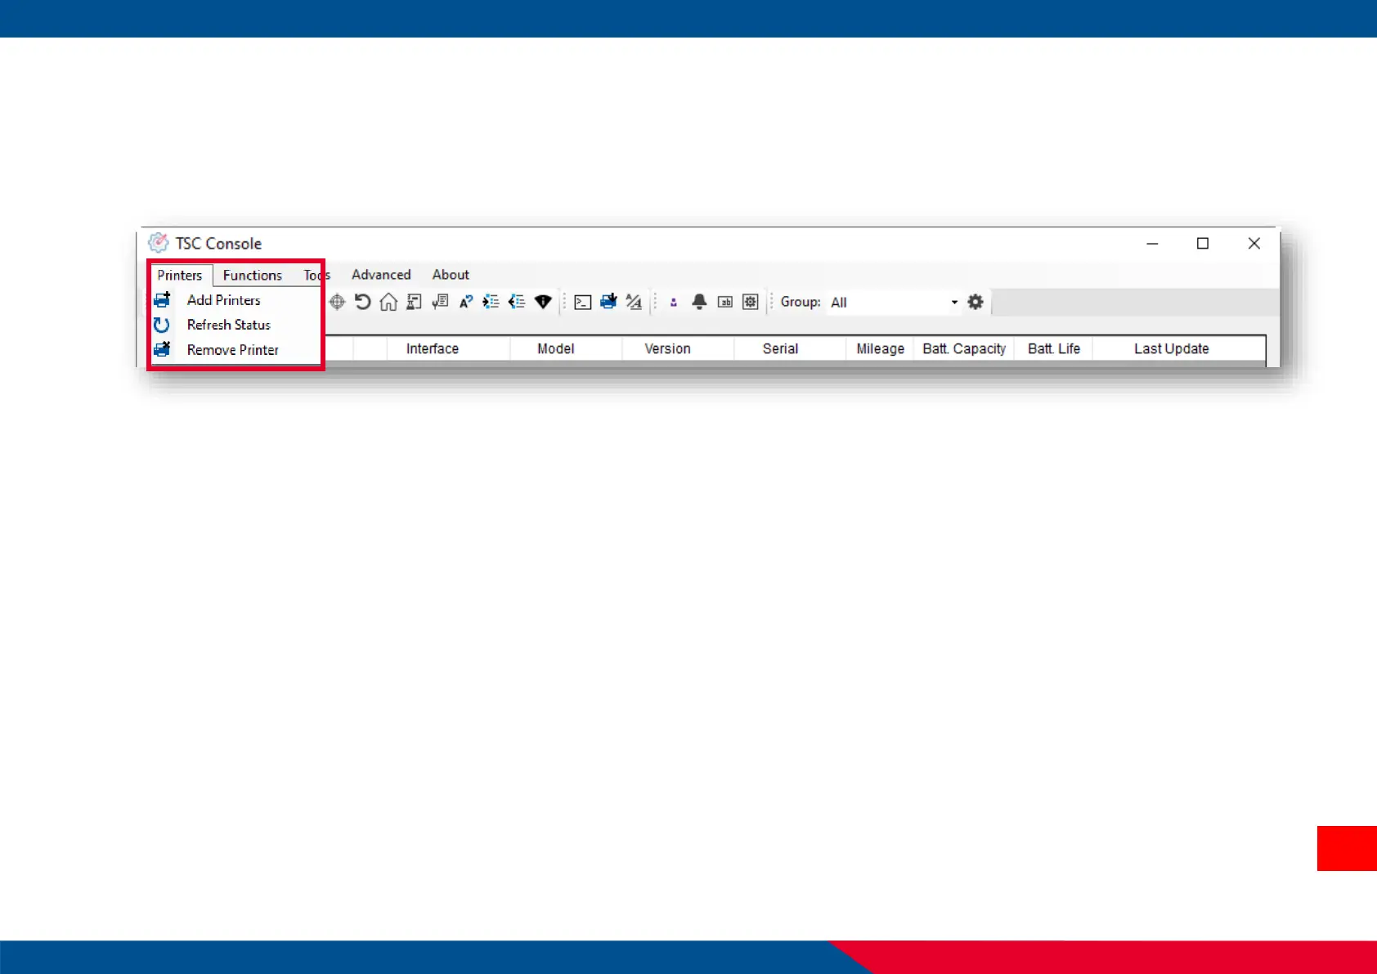Viewport: 1377px width, 974px height.
Task: Expand the Group dropdown showing All
Action: click(954, 303)
